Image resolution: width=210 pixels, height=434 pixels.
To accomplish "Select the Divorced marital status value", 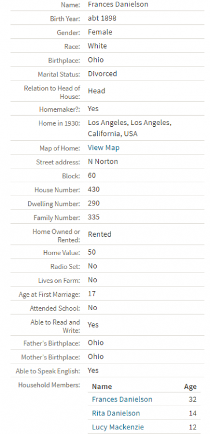I will [x=102, y=73].
